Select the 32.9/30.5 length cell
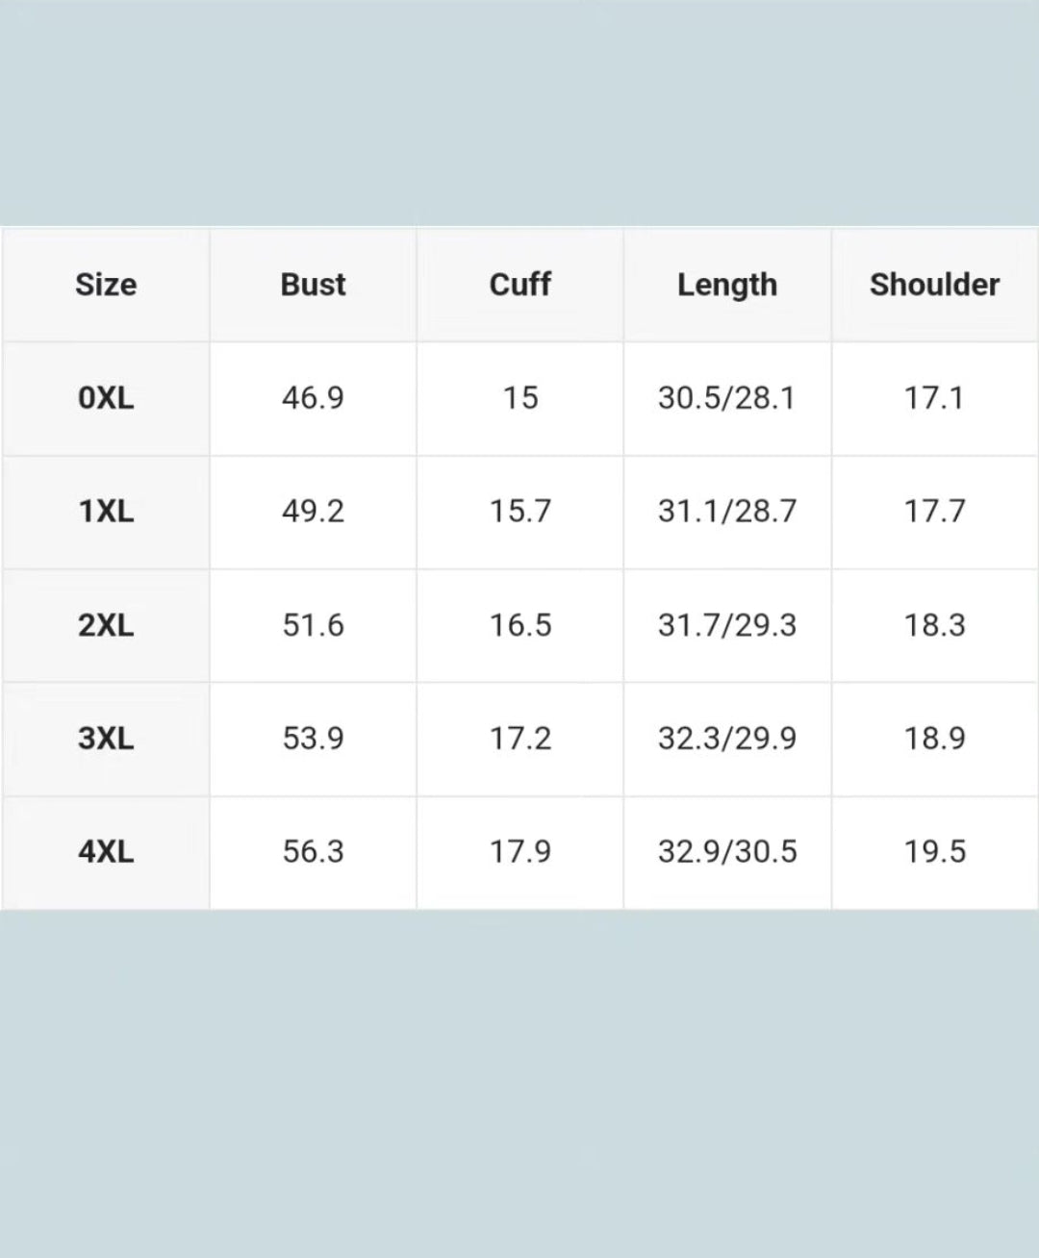Image resolution: width=1039 pixels, height=1258 pixels. [x=727, y=852]
